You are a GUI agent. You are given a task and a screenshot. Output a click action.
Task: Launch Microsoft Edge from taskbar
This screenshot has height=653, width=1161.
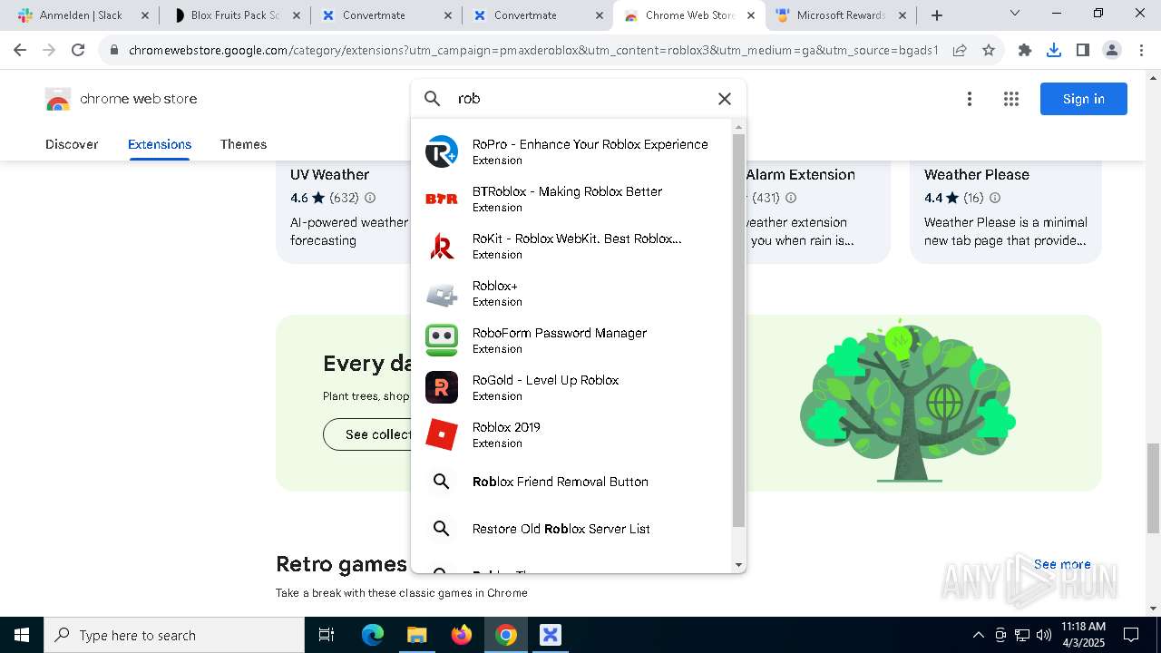pos(373,635)
